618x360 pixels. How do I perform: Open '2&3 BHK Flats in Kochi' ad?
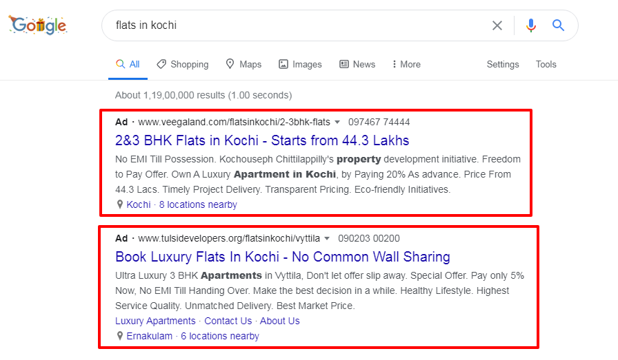coord(262,140)
